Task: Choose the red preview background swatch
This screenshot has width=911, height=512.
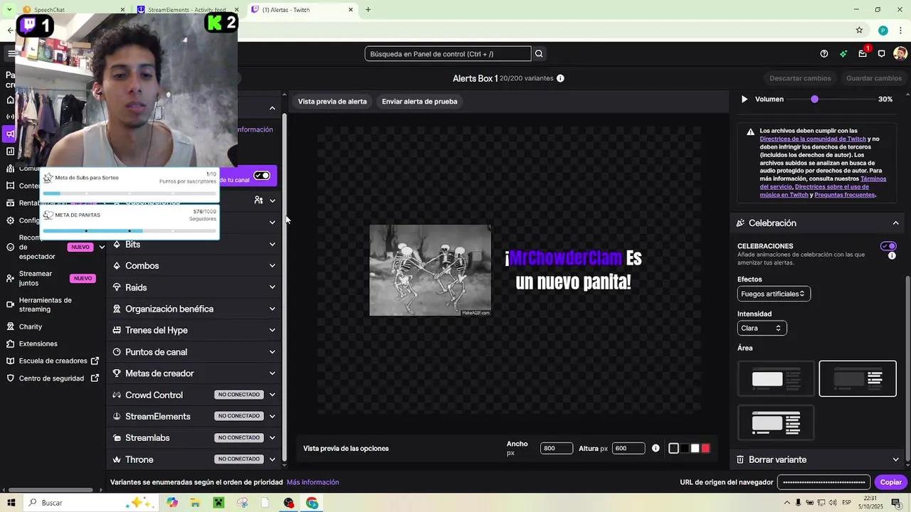Action: pyautogui.click(x=705, y=449)
